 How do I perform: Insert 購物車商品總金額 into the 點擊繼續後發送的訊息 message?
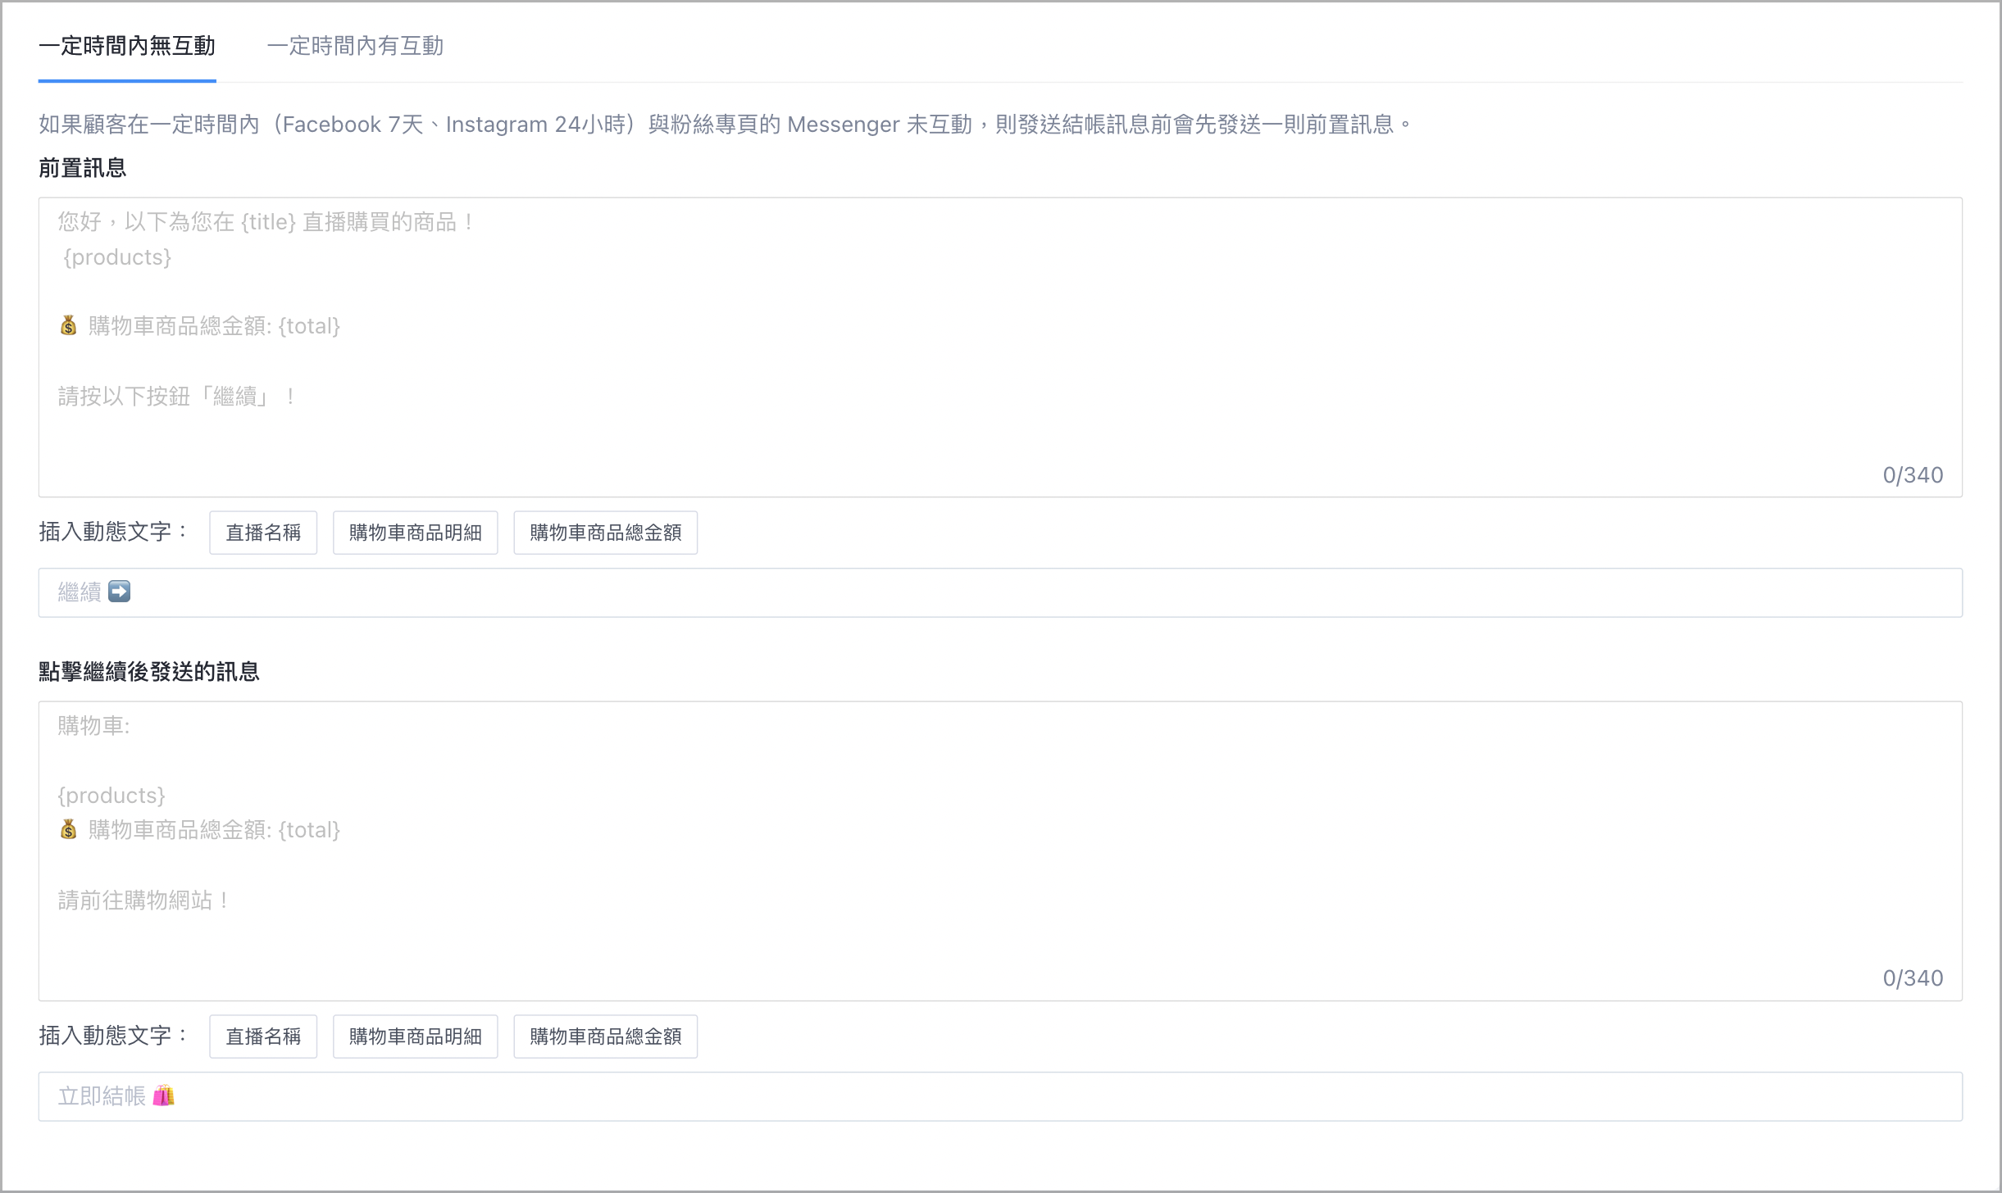606,1037
